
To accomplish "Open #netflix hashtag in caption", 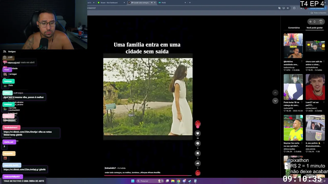I will pyautogui.click(x=157, y=172).
